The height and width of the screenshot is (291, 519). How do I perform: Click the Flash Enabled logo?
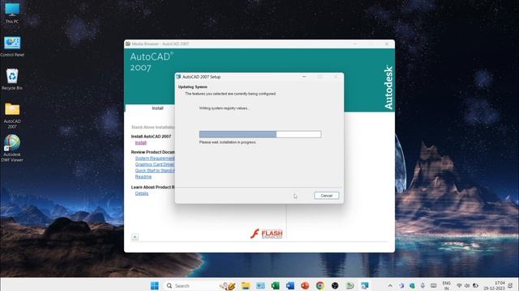tap(267, 234)
